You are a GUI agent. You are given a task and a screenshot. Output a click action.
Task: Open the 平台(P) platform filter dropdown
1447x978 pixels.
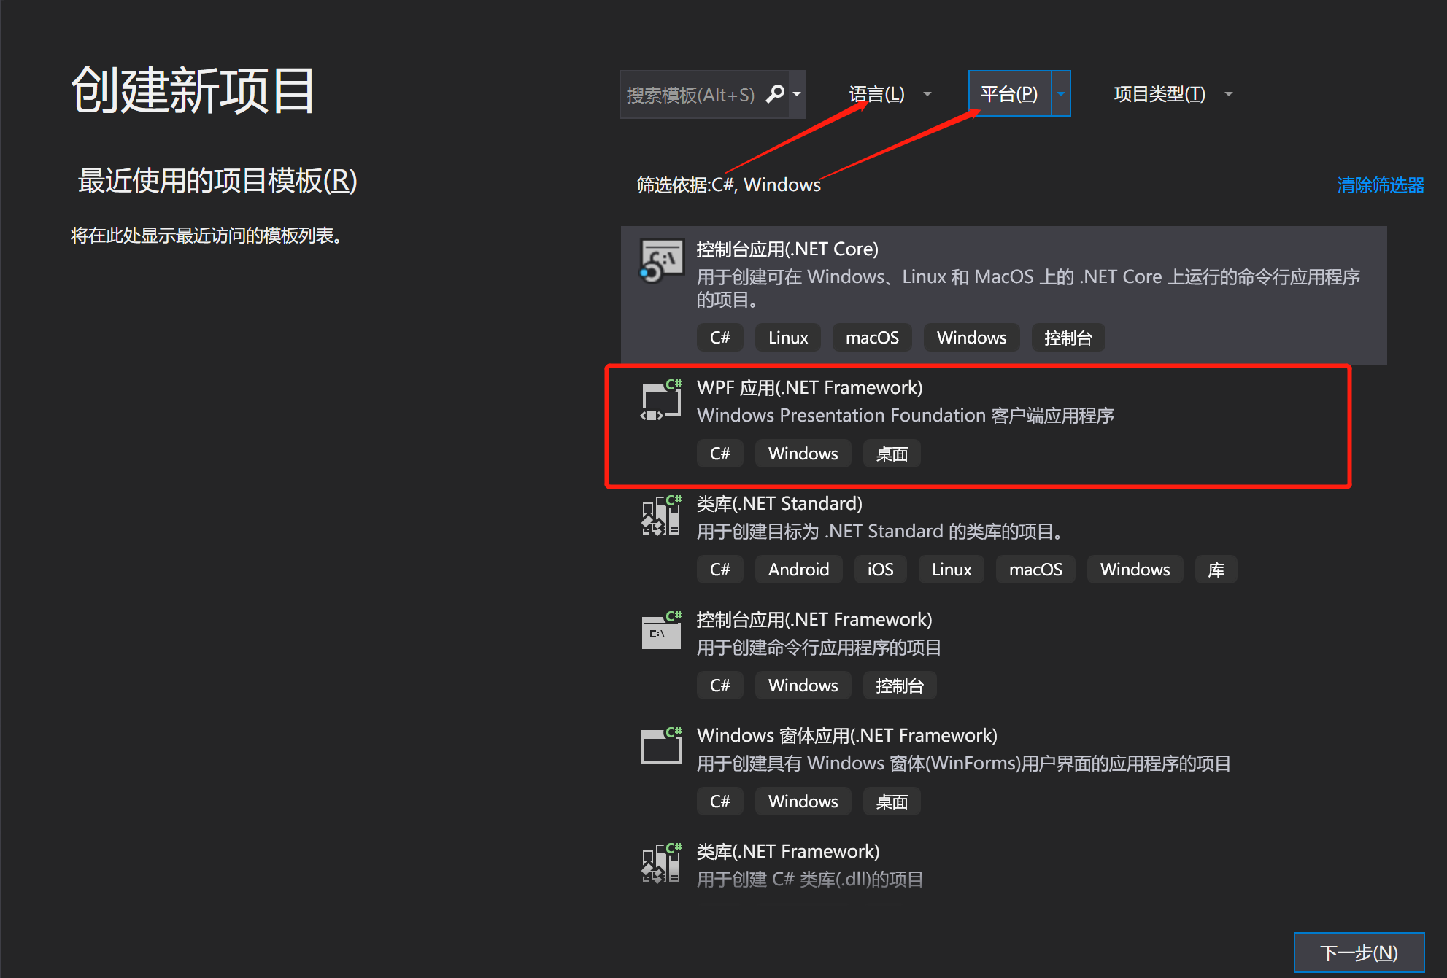point(1060,94)
